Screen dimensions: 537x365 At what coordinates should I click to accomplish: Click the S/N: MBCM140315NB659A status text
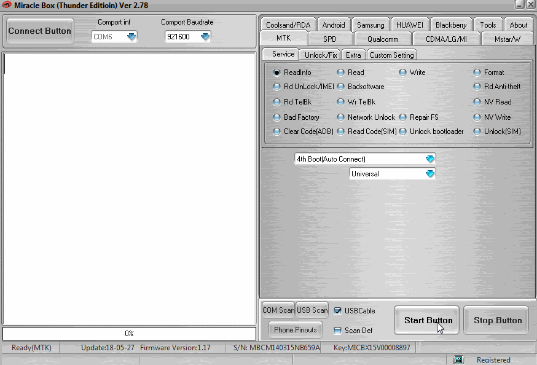coord(276,348)
